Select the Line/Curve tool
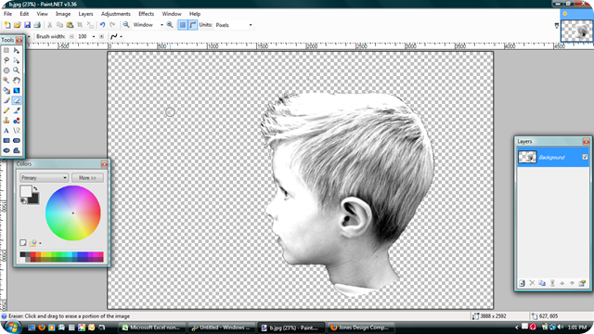The height and width of the screenshot is (334, 594). coord(17,131)
